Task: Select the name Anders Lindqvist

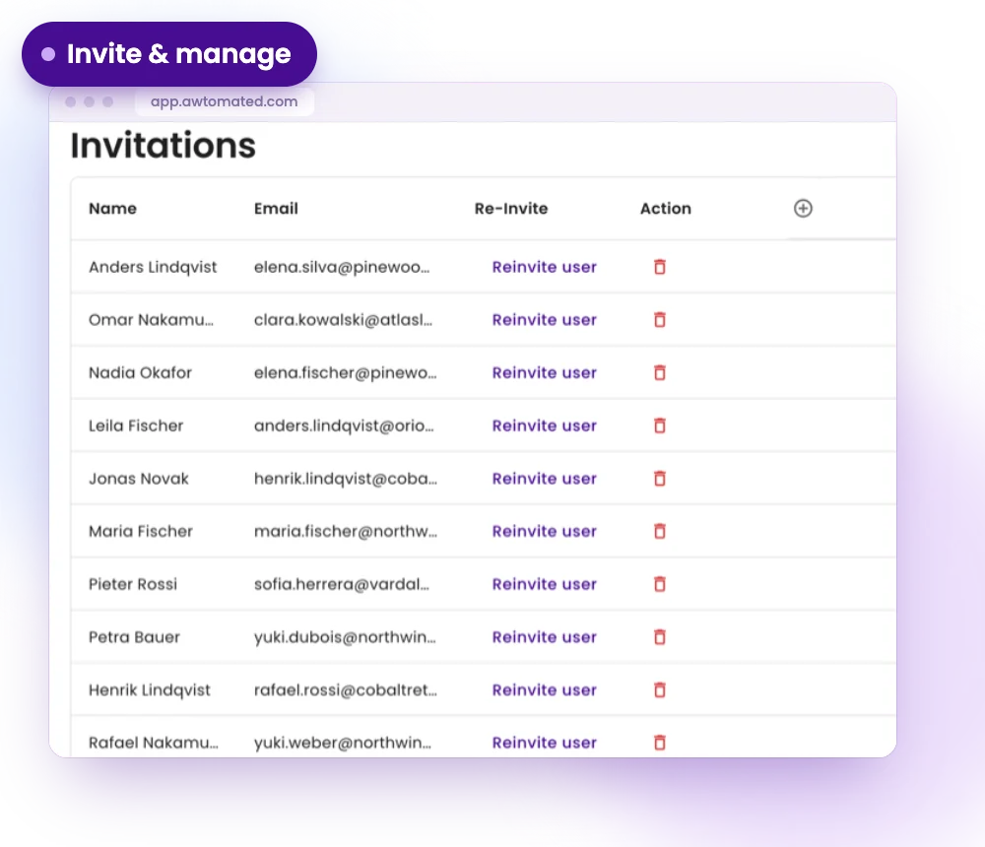Action: [x=153, y=267]
